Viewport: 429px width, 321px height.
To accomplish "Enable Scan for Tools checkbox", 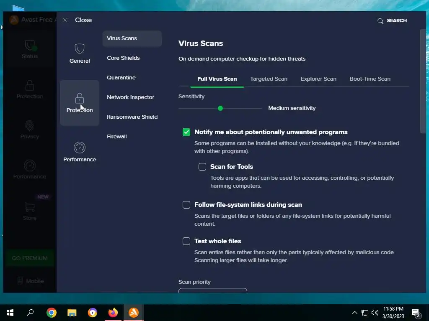I will [x=202, y=167].
